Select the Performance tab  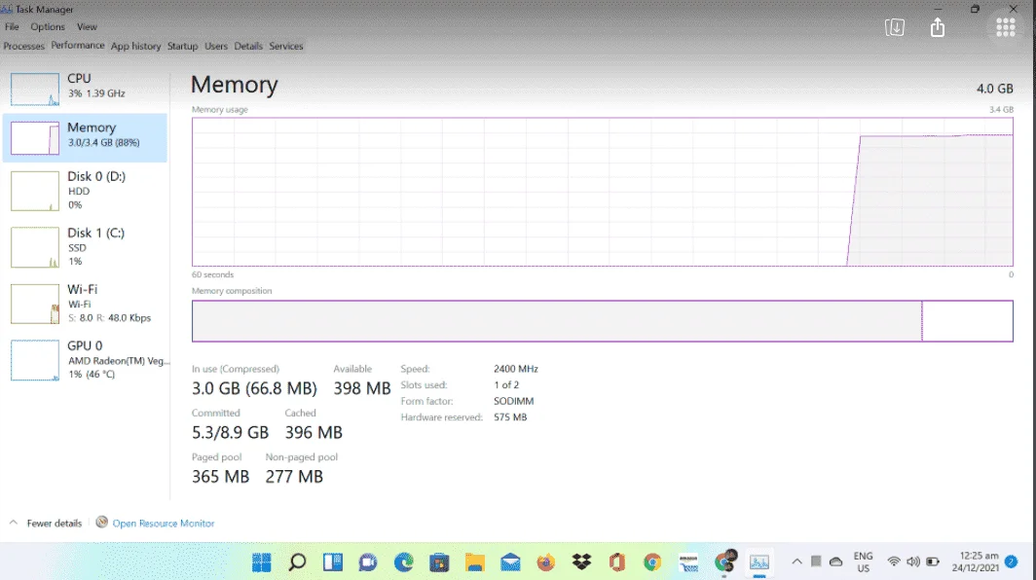tap(77, 46)
